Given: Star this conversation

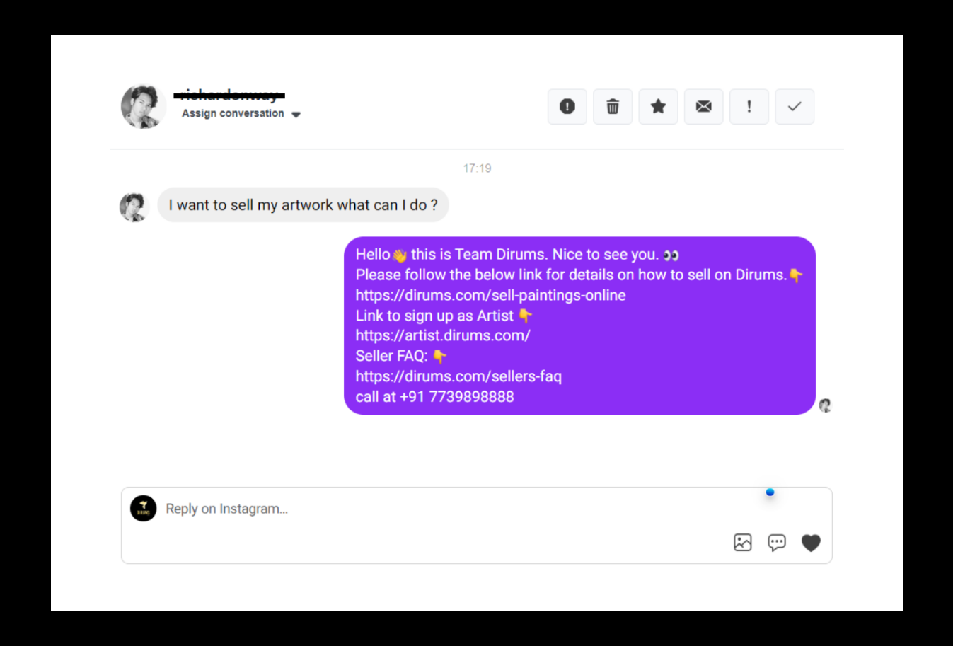Looking at the screenshot, I should pyautogui.click(x=658, y=107).
